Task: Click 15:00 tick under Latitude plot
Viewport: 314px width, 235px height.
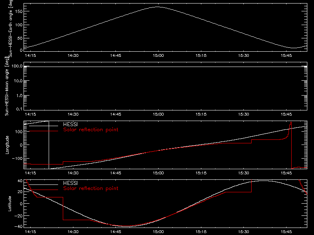Action: point(158,232)
